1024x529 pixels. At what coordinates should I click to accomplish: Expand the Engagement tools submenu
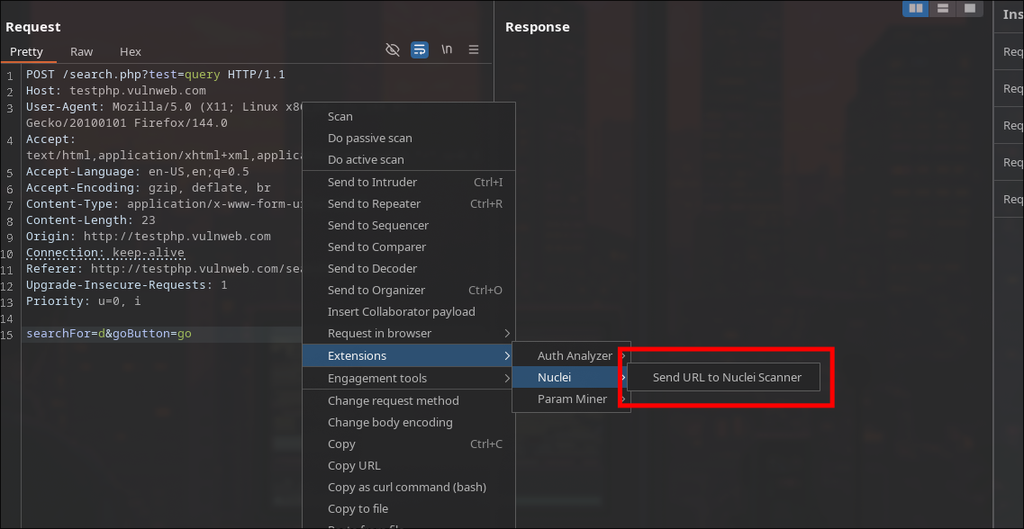[x=377, y=379]
